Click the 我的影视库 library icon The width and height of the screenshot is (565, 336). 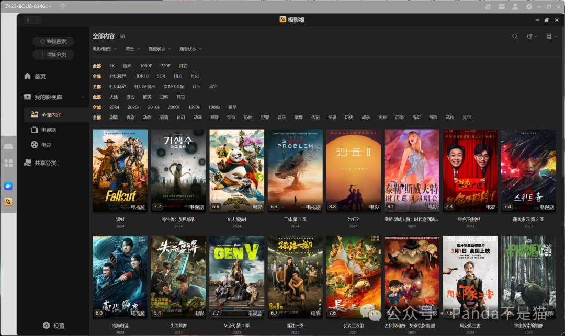click(x=27, y=97)
